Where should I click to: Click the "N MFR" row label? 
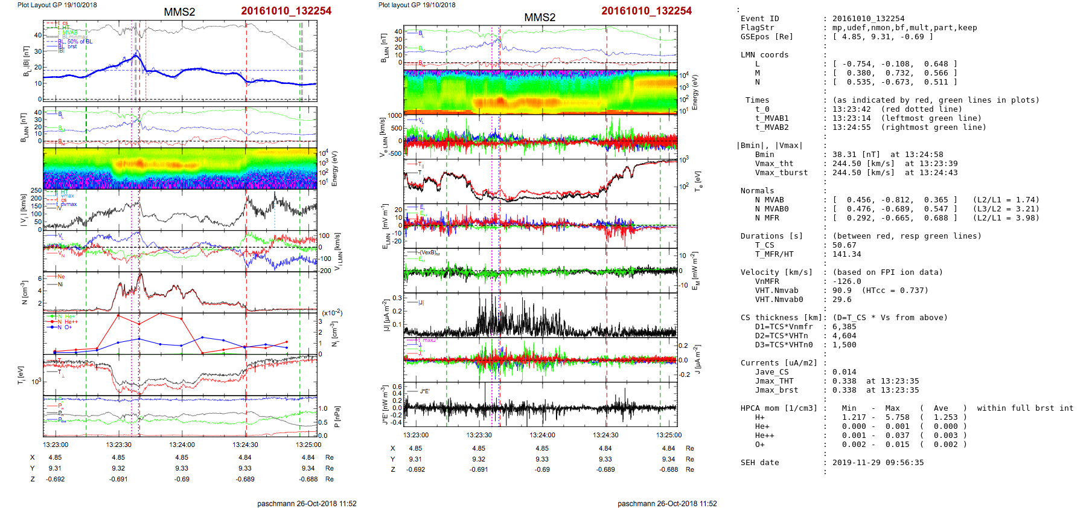point(767,218)
